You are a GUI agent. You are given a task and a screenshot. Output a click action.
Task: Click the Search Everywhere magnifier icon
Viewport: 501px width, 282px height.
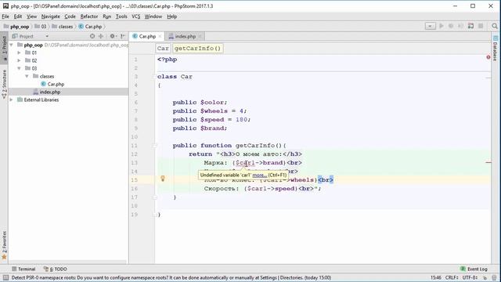(495, 26)
